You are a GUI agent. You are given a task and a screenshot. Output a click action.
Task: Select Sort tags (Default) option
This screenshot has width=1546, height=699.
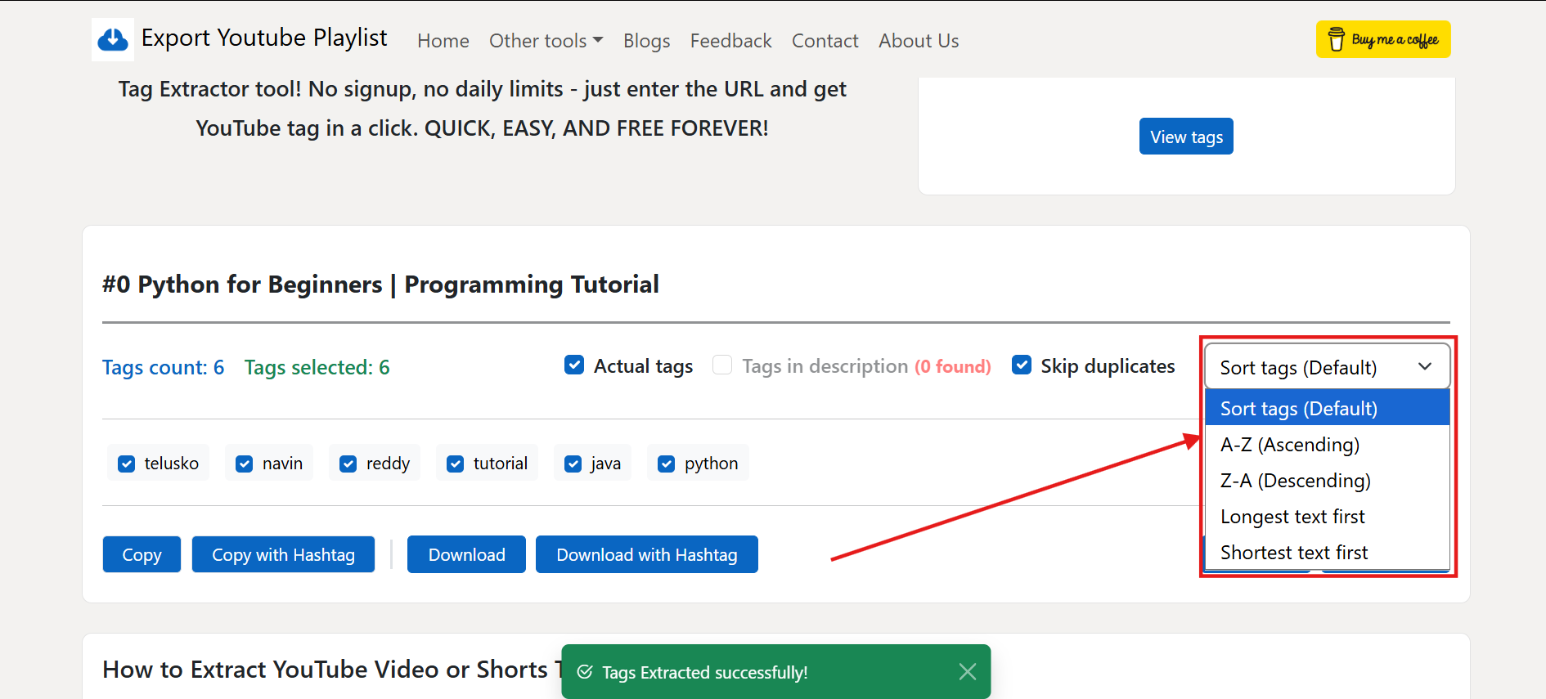[x=1327, y=408]
